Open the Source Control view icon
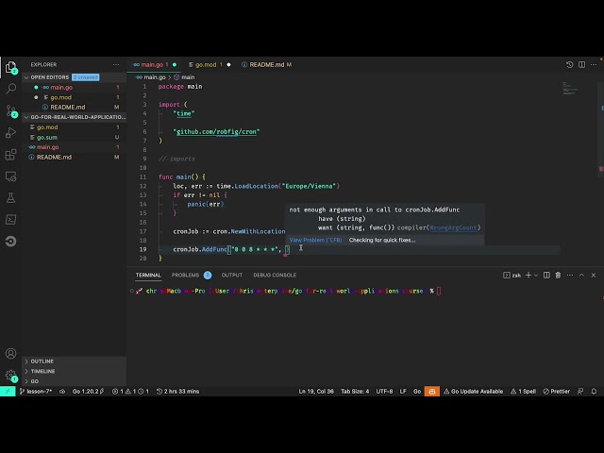Screen dimensions: 604x453 pos(10,111)
